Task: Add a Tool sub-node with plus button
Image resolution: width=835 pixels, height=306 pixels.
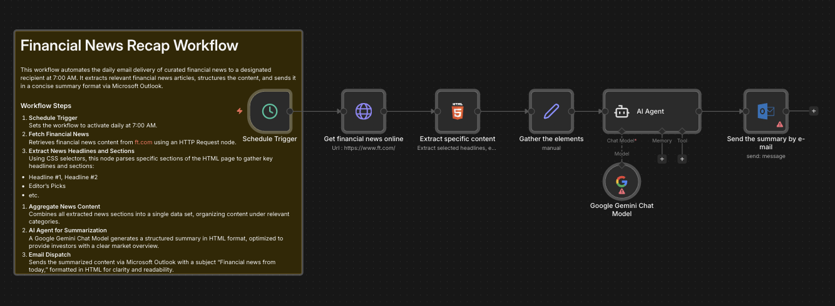Action: 682,159
